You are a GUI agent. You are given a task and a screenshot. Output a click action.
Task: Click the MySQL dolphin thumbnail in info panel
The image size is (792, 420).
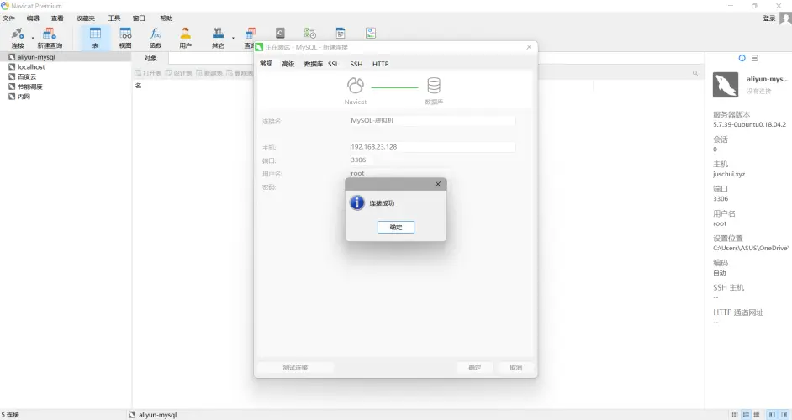coord(726,85)
